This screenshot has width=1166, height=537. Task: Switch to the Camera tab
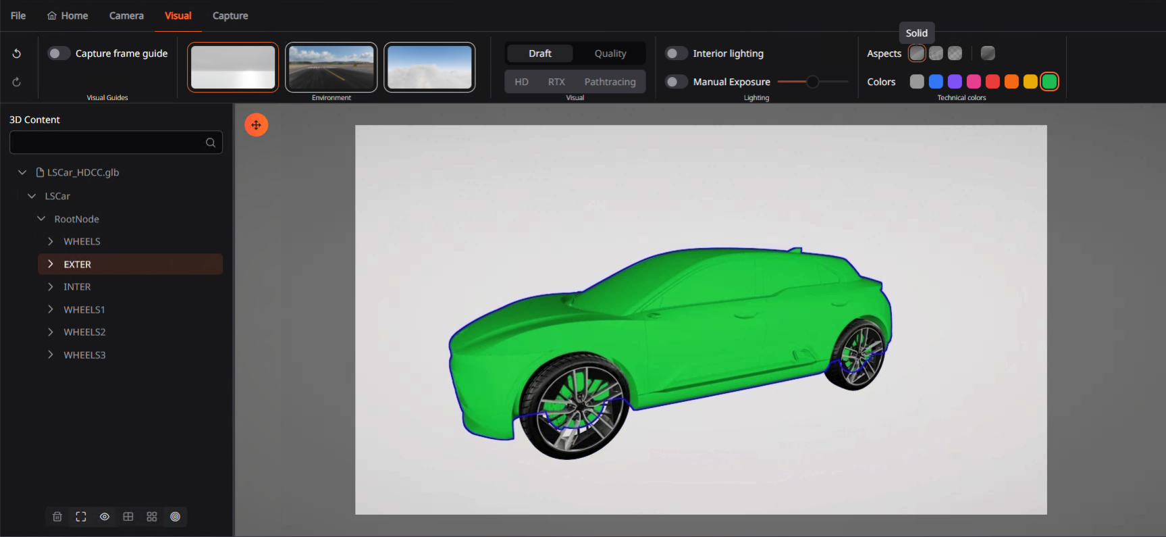(x=126, y=16)
